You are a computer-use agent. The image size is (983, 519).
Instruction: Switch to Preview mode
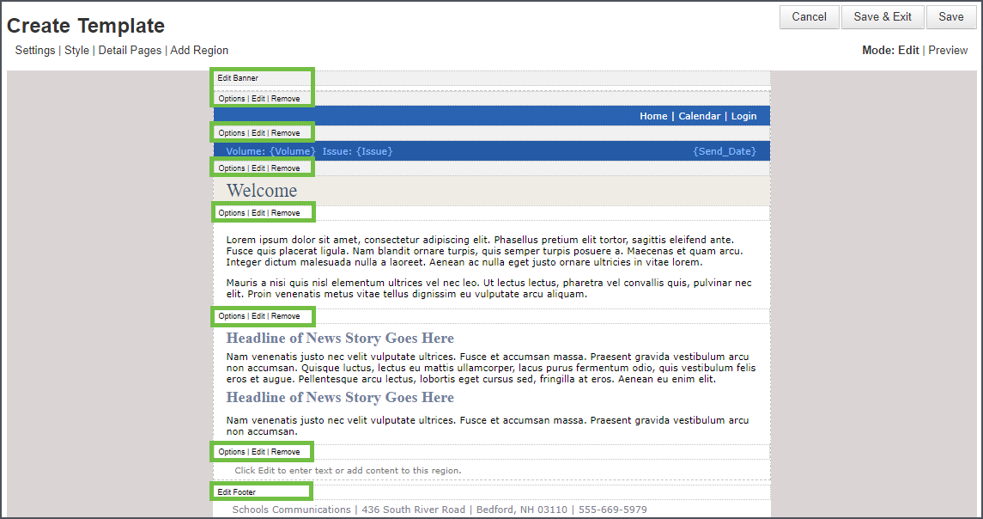948,50
